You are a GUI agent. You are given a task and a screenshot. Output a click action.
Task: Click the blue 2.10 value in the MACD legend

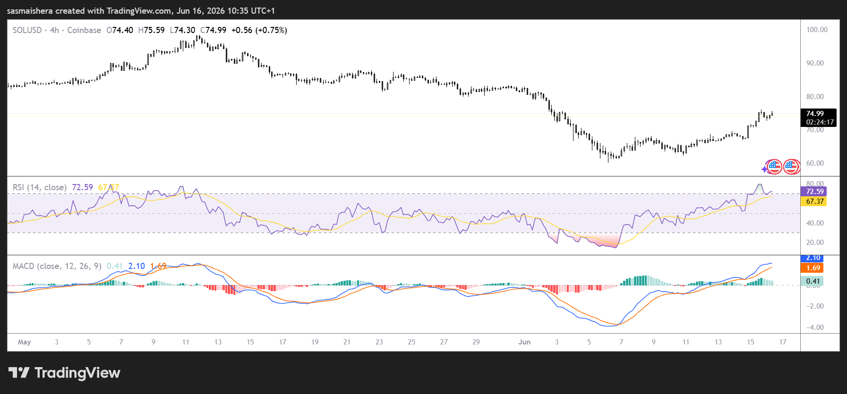coord(137,266)
